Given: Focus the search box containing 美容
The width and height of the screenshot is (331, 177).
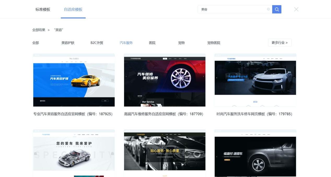Looking at the screenshot, I should 233,9.
